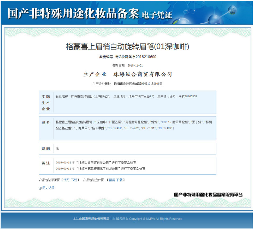This screenshot has height=230, width=254.
Task: Click the 产品包装平面图 label
Action: (50, 180)
